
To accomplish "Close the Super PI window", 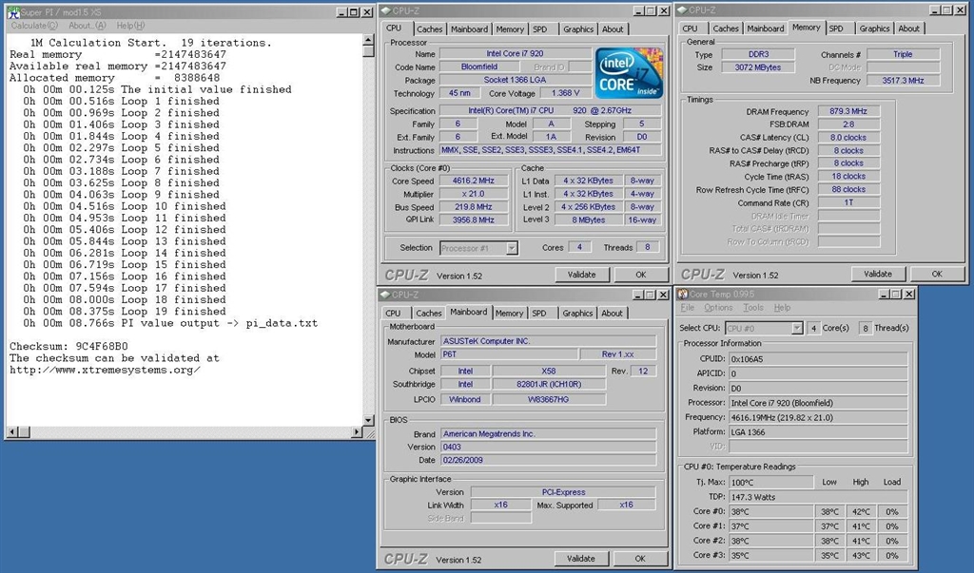I will (x=366, y=12).
